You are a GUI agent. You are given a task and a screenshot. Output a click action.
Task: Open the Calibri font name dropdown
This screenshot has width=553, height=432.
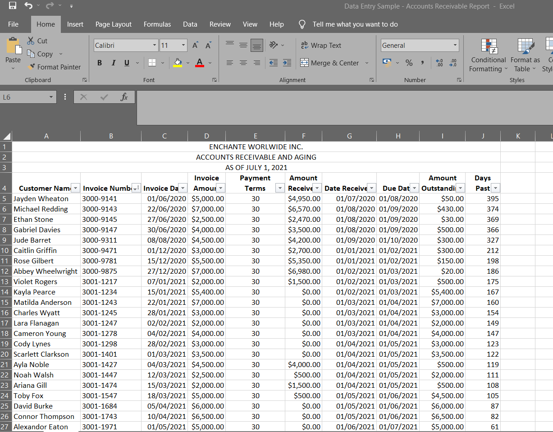point(154,45)
